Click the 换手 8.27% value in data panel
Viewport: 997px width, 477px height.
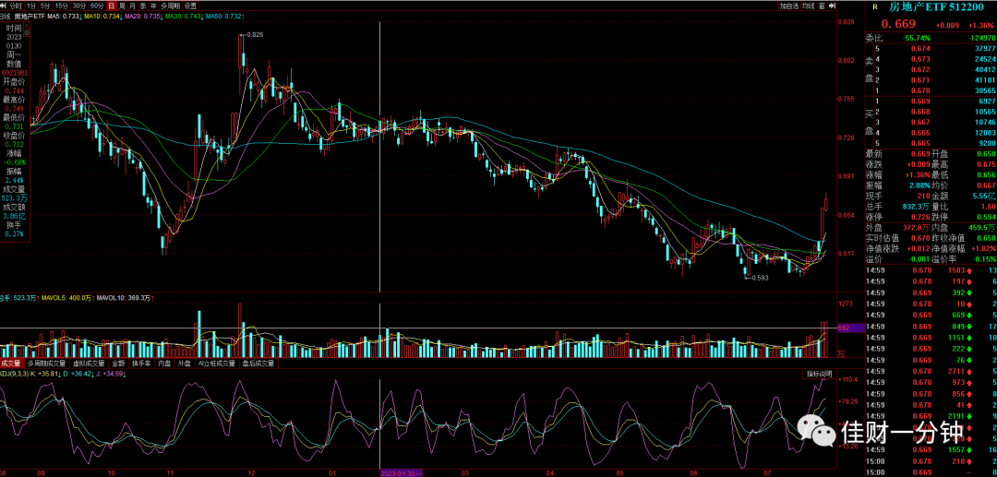14,233
